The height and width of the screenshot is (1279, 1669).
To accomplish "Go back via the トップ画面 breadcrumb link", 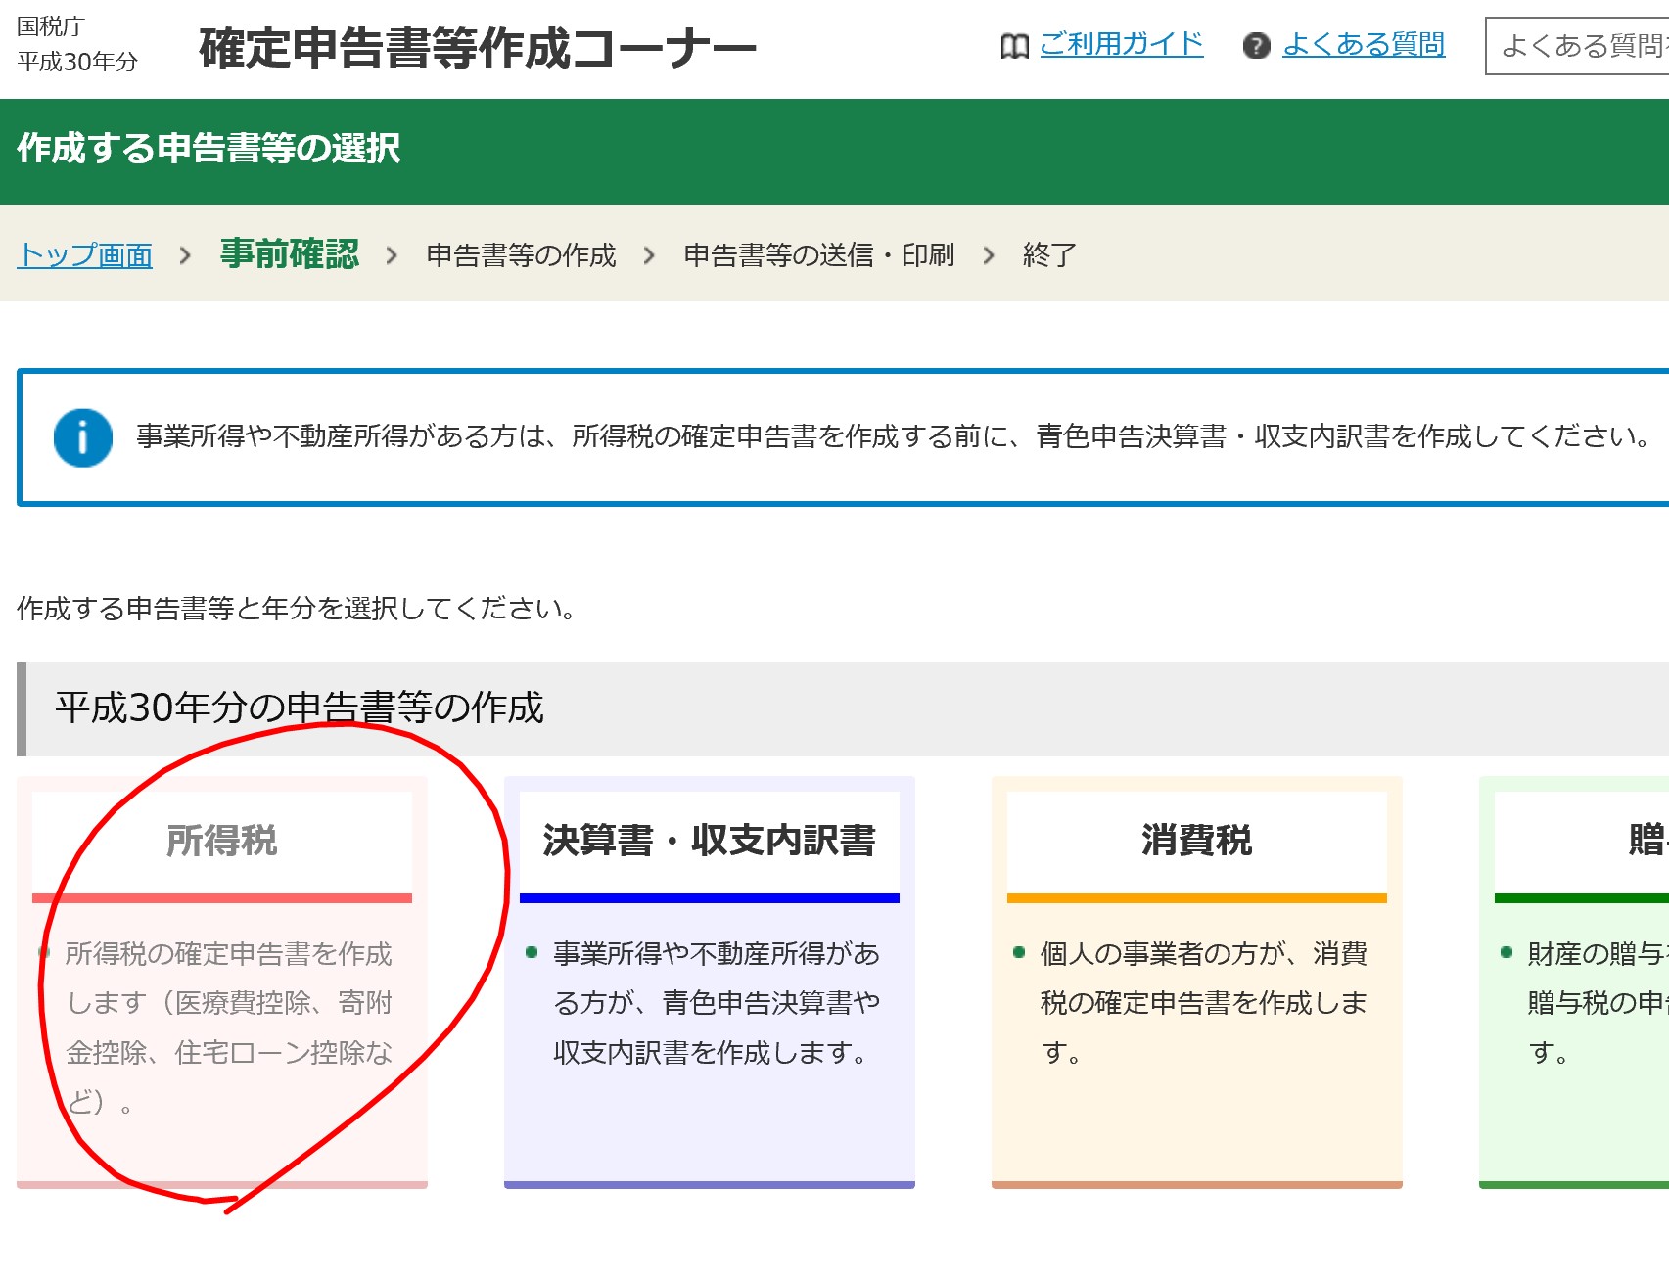I will pos(85,255).
